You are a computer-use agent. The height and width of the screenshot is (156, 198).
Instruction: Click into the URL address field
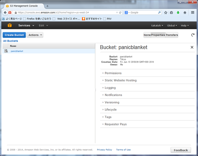pyautogui.click(x=66, y=12)
